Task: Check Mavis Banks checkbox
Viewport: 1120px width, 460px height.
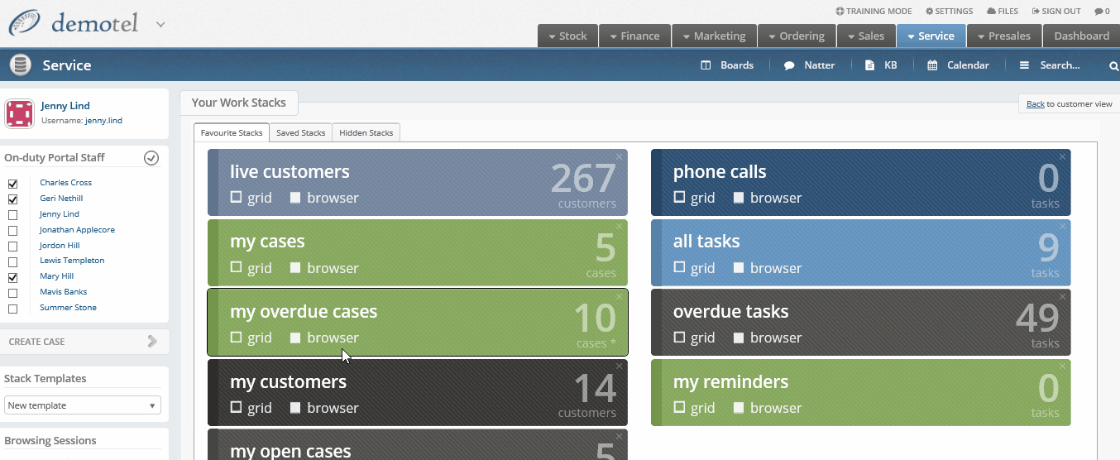Action: pyautogui.click(x=12, y=293)
